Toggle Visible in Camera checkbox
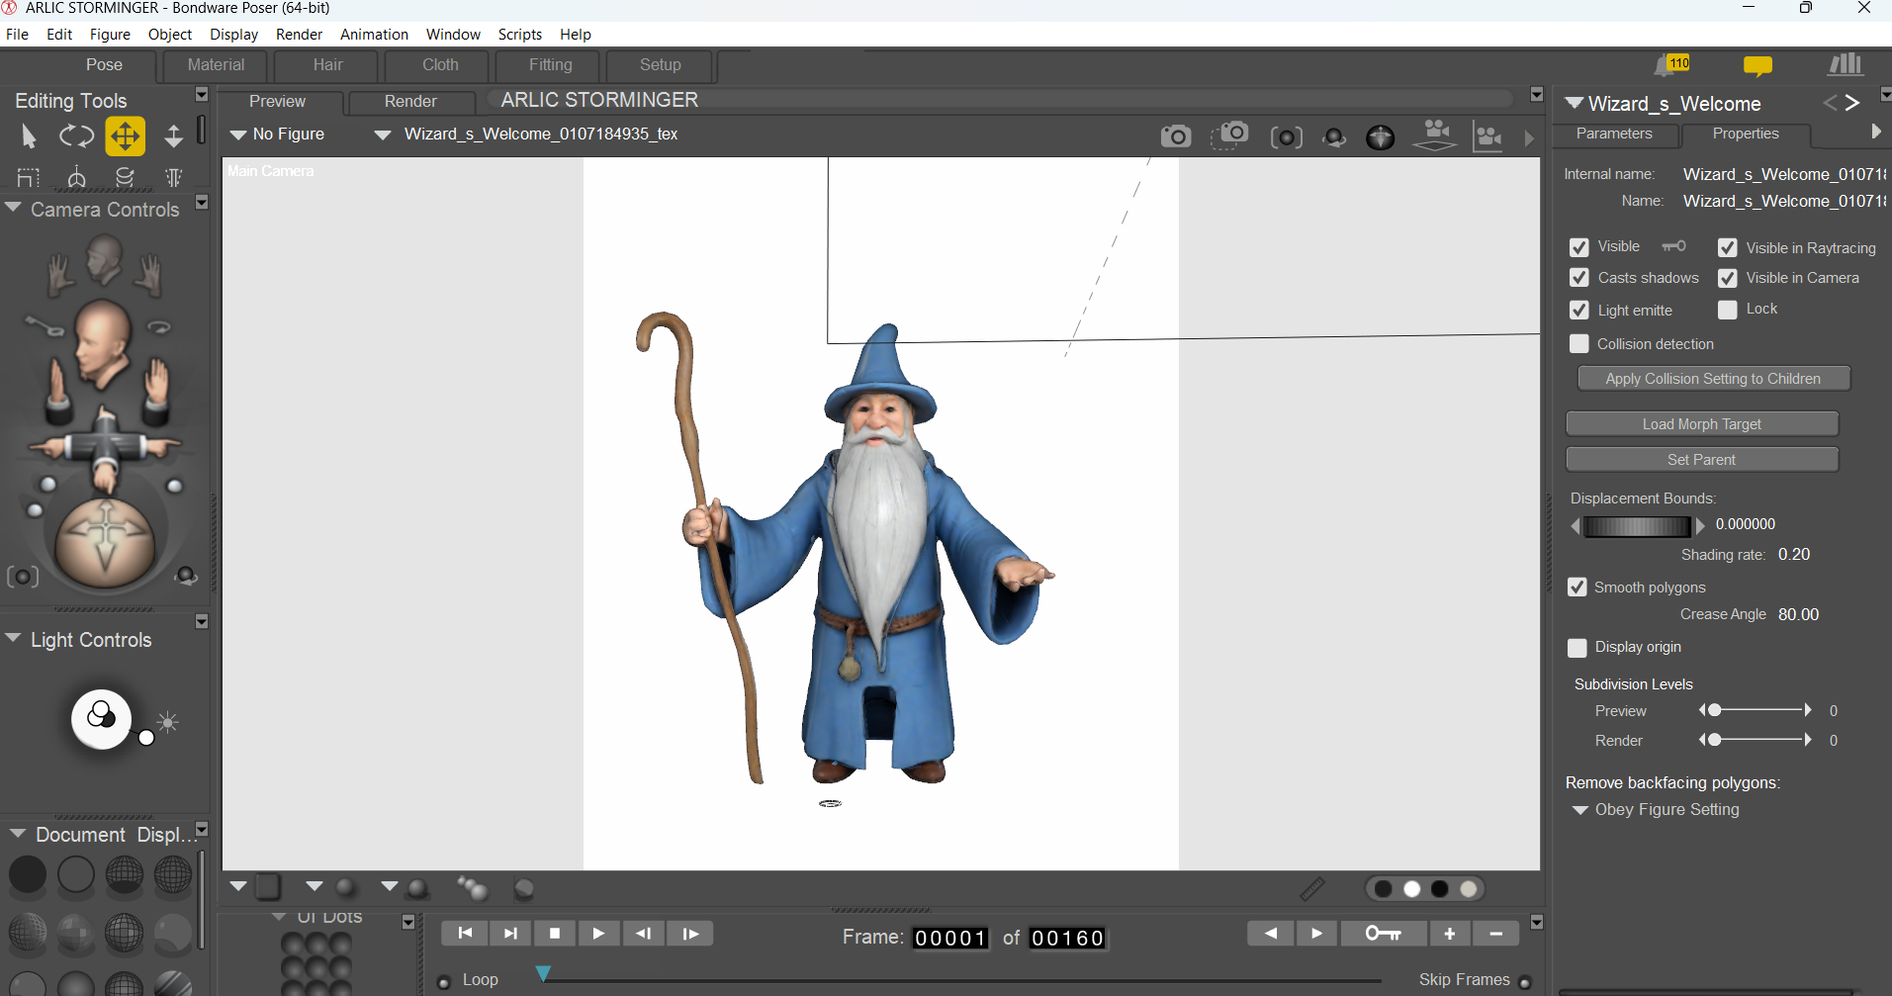Image resolution: width=1892 pixels, height=996 pixels. 1728,278
